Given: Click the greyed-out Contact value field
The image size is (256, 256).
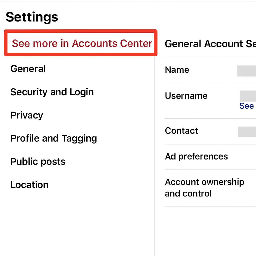Looking at the screenshot, I should click(x=247, y=132).
